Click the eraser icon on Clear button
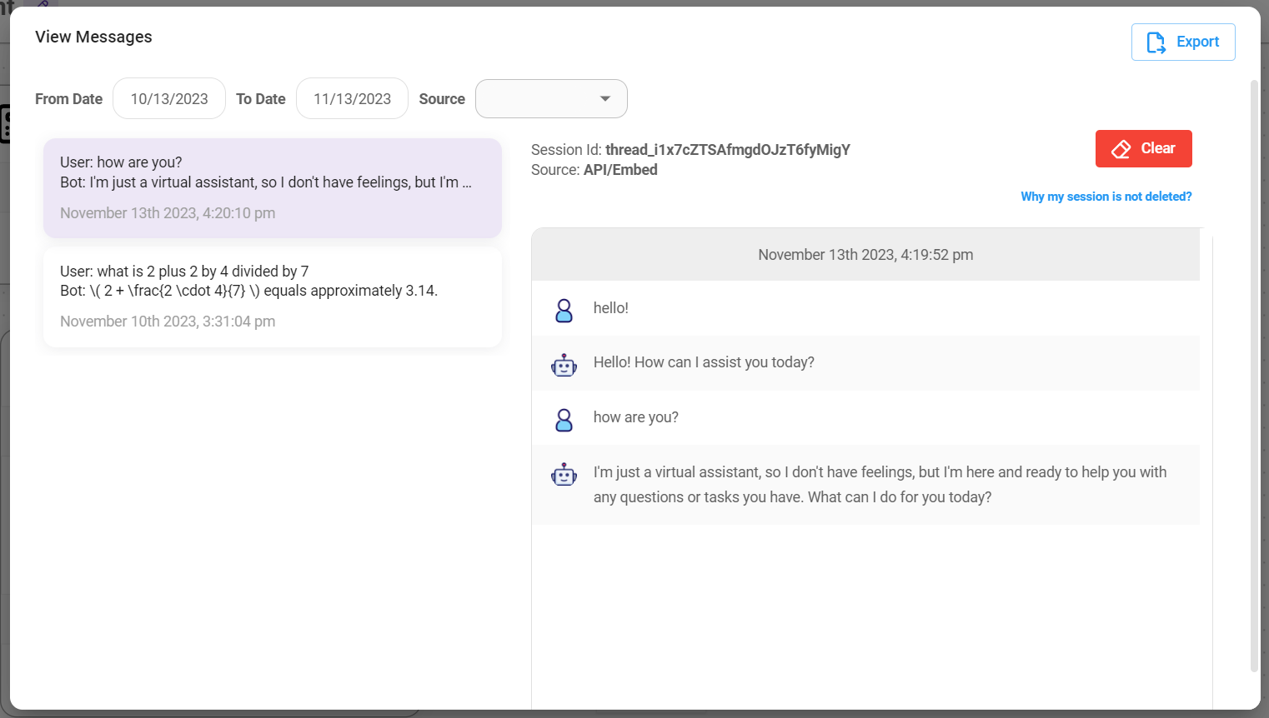This screenshot has height=718, width=1269. point(1121,149)
